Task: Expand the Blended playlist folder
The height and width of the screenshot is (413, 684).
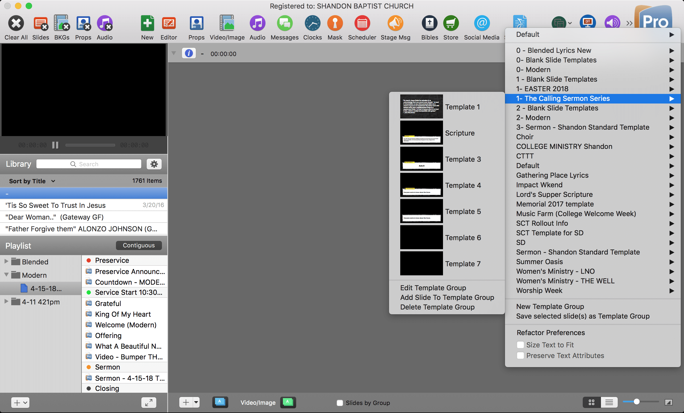Action: 6,261
